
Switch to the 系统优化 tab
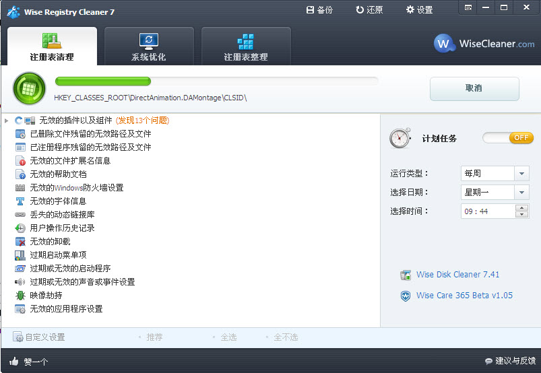click(148, 46)
